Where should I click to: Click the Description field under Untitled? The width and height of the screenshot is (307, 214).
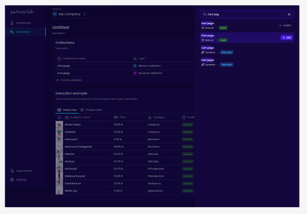(x=59, y=33)
